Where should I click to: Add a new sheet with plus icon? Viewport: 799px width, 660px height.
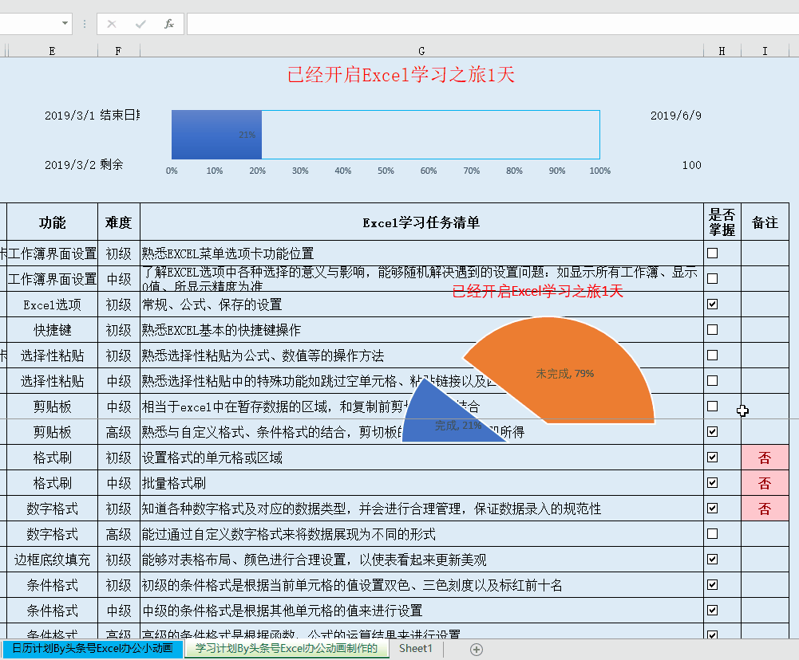477,650
